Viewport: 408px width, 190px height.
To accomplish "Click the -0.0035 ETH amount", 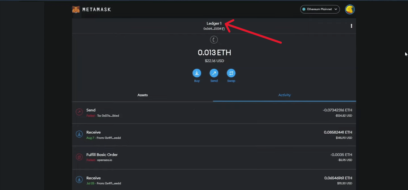I will (341, 155).
